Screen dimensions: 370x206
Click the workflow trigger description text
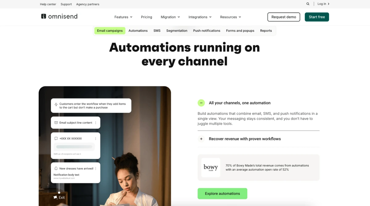coord(92,106)
